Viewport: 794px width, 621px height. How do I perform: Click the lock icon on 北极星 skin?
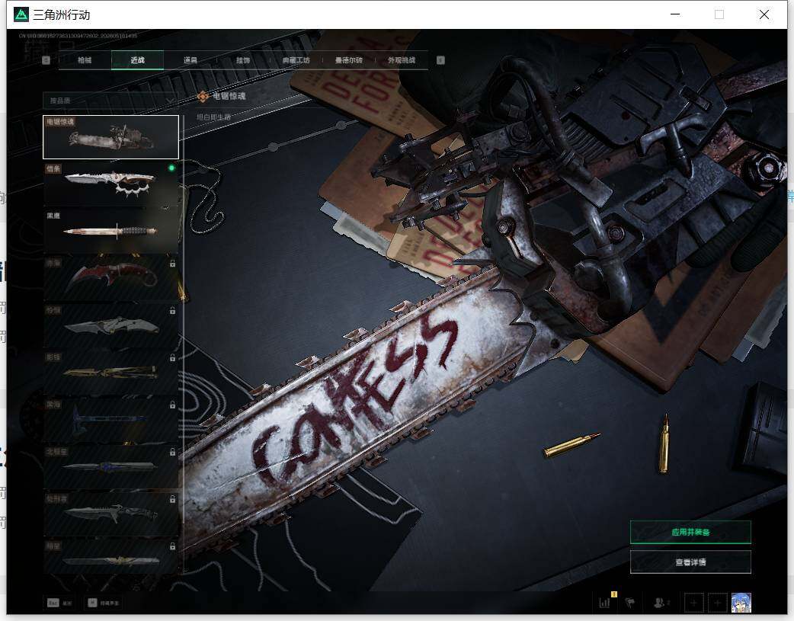point(173,452)
